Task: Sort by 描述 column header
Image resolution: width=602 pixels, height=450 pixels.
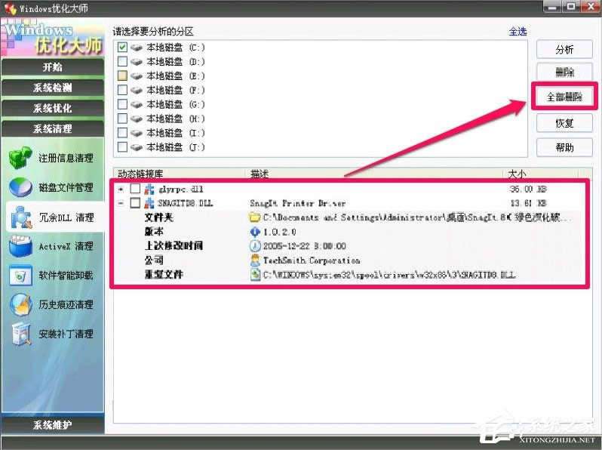Action: 373,174
